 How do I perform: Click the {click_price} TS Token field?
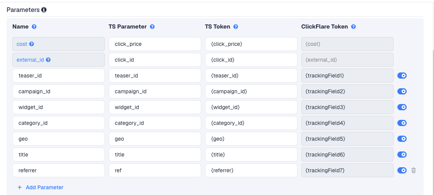click(x=251, y=44)
